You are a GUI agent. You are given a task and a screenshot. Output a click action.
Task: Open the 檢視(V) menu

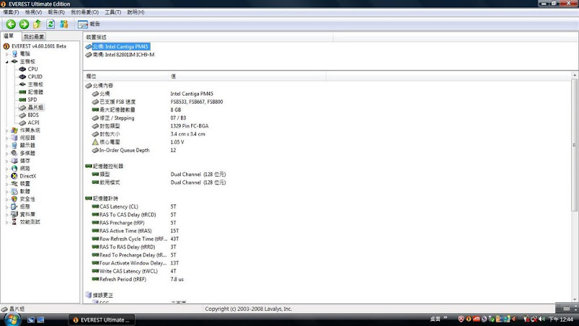33,12
